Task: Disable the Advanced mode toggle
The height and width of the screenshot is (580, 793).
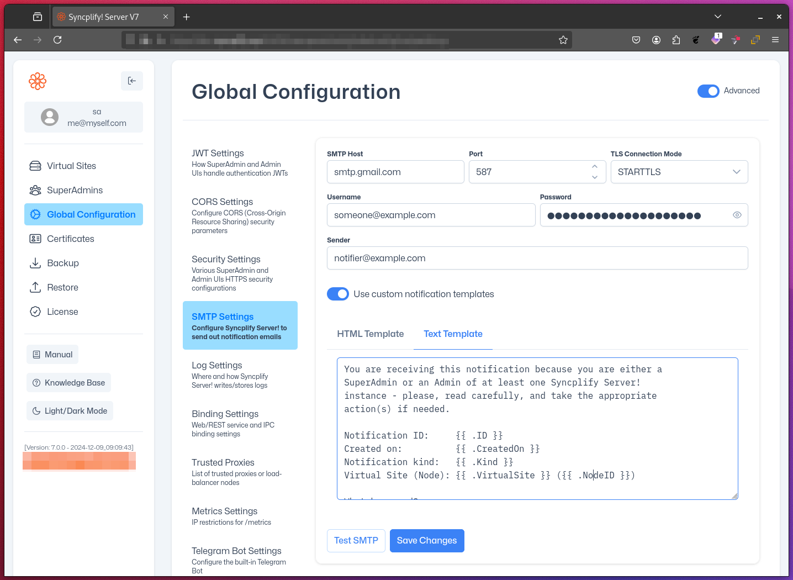Action: tap(708, 91)
